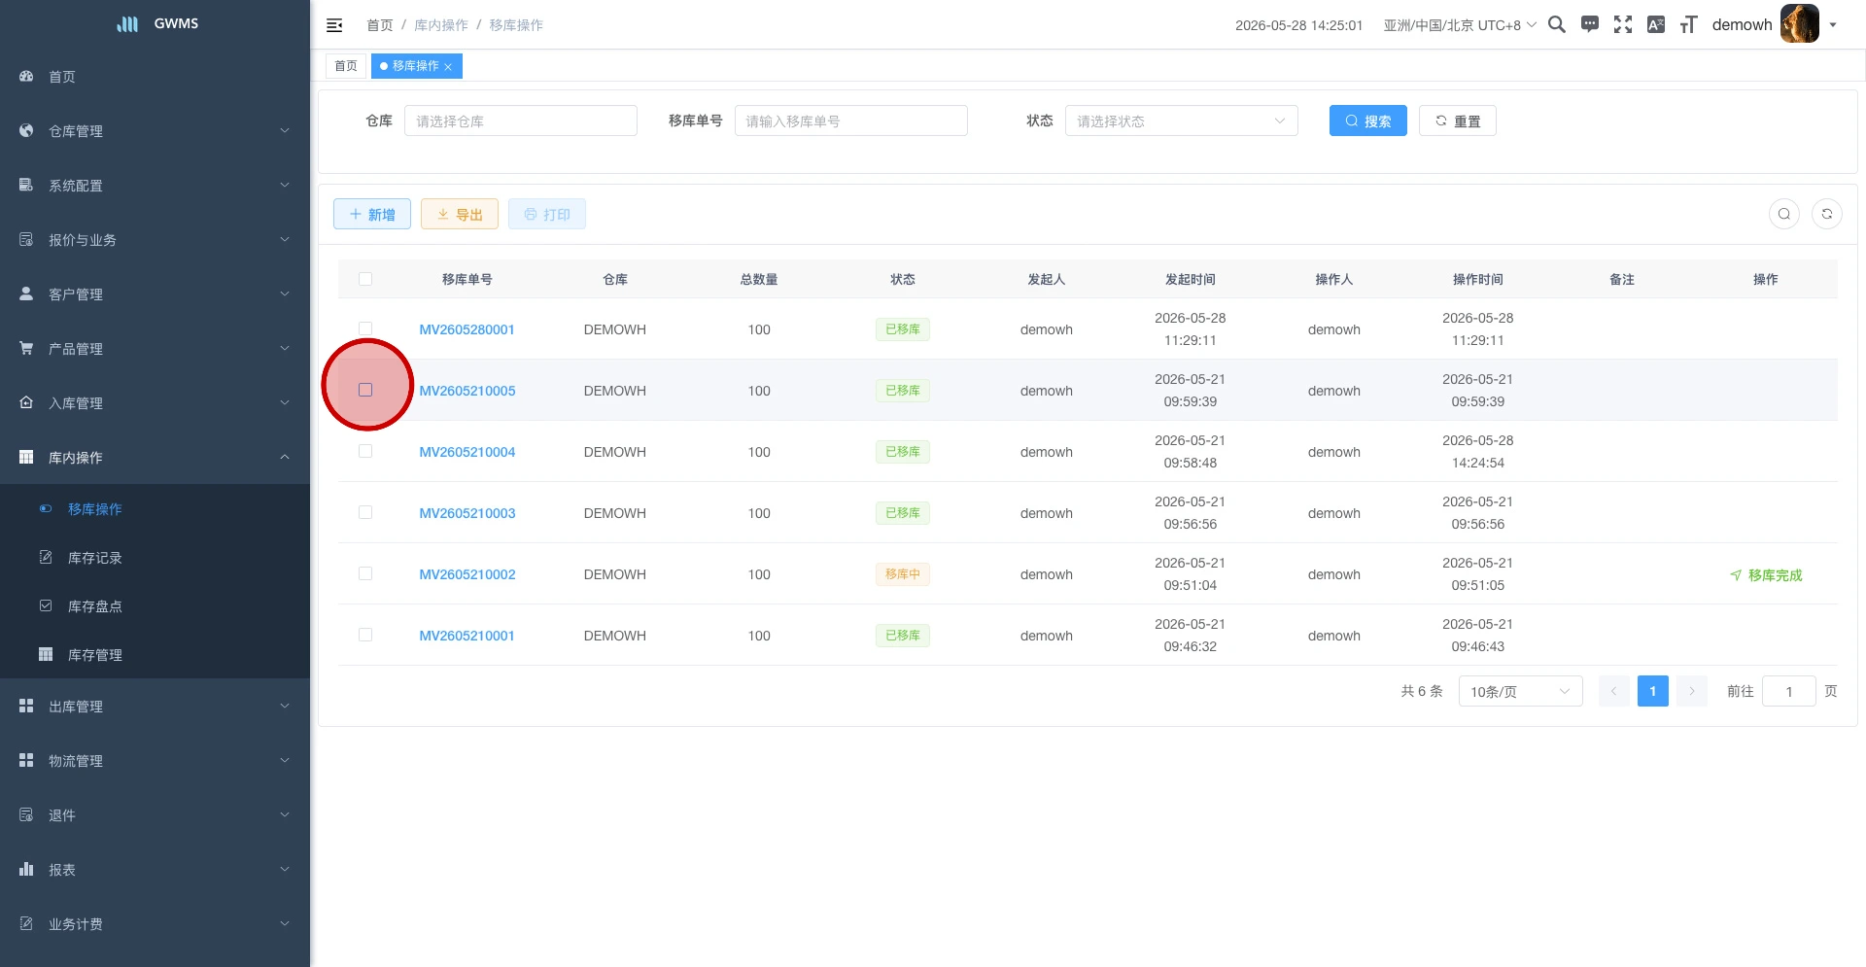Close the 移库操作 tab with x
This screenshot has height=967, width=1866.
[x=448, y=67]
